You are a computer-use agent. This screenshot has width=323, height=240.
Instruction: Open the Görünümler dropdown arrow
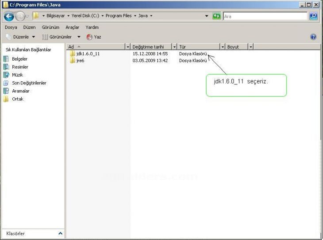point(79,37)
